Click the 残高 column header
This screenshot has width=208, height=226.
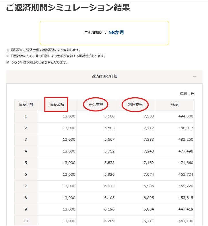(174, 105)
